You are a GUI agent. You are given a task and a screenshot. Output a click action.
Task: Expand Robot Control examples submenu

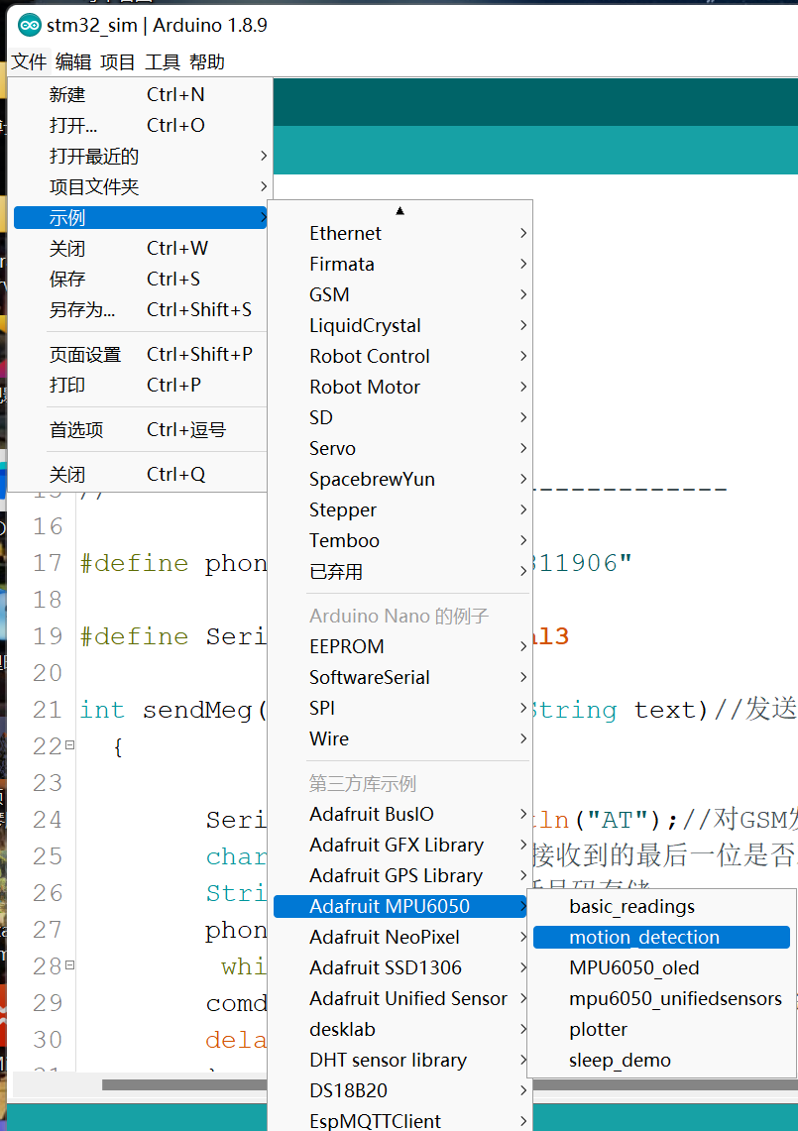coord(400,356)
